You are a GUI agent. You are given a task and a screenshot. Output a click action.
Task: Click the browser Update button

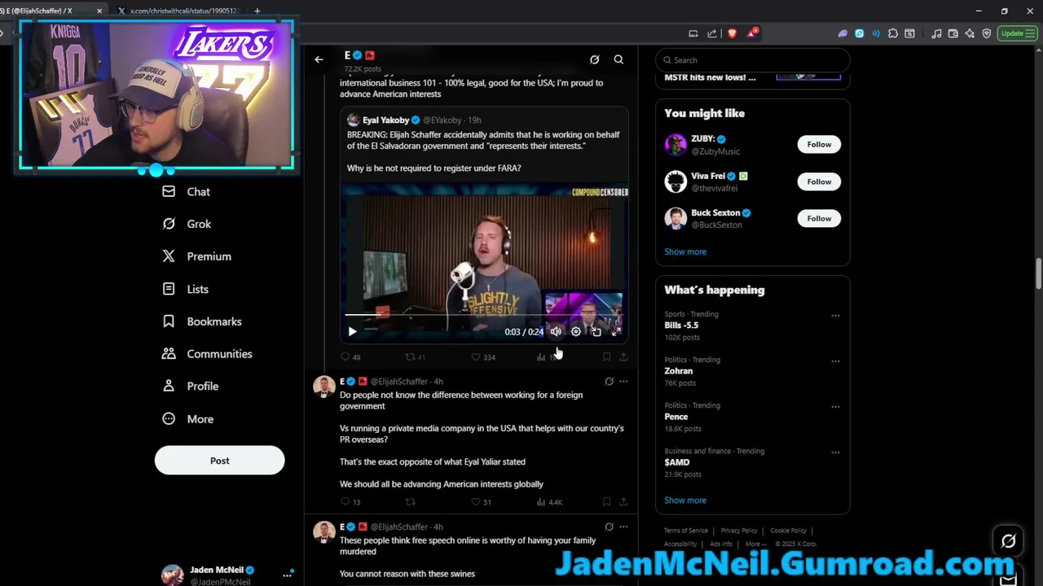(x=1016, y=33)
